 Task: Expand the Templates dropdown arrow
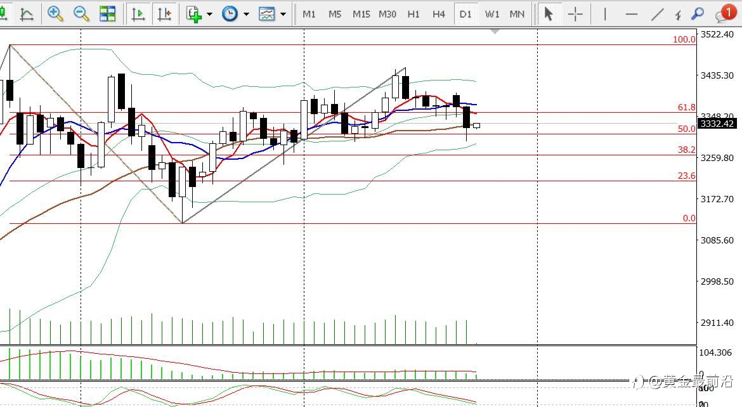[283, 14]
